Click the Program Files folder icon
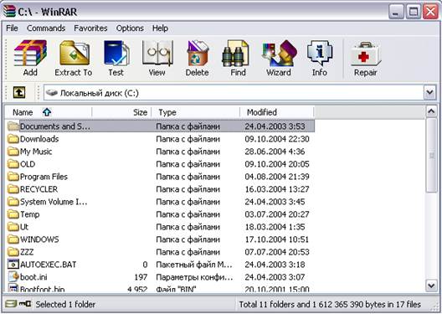 point(13,177)
